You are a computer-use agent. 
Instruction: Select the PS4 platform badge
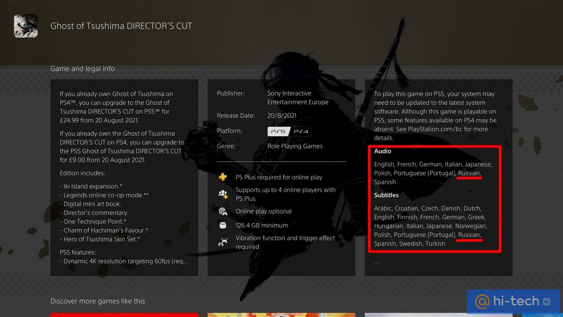[301, 131]
